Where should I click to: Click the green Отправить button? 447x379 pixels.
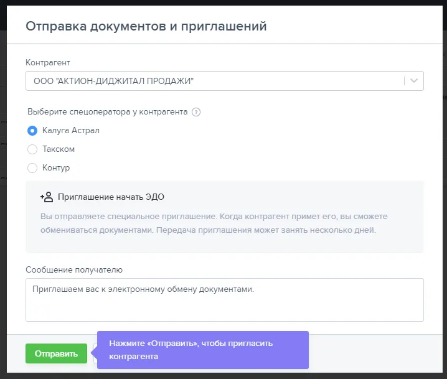[x=56, y=353]
